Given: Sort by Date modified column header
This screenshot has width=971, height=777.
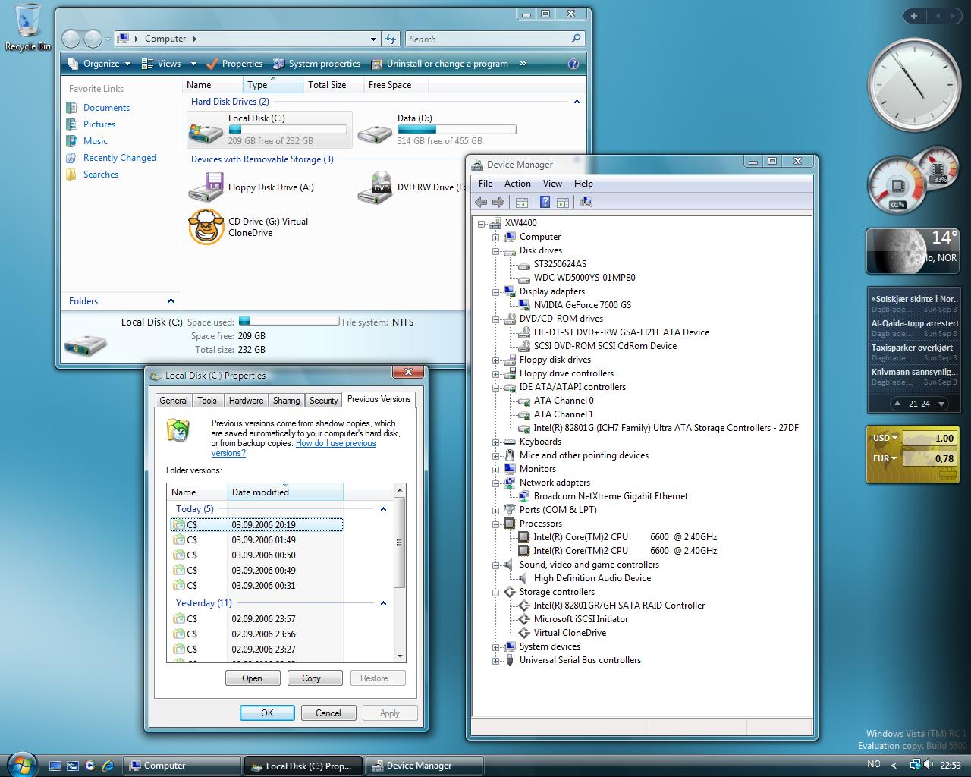Looking at the screenshot, I should 285,492.
